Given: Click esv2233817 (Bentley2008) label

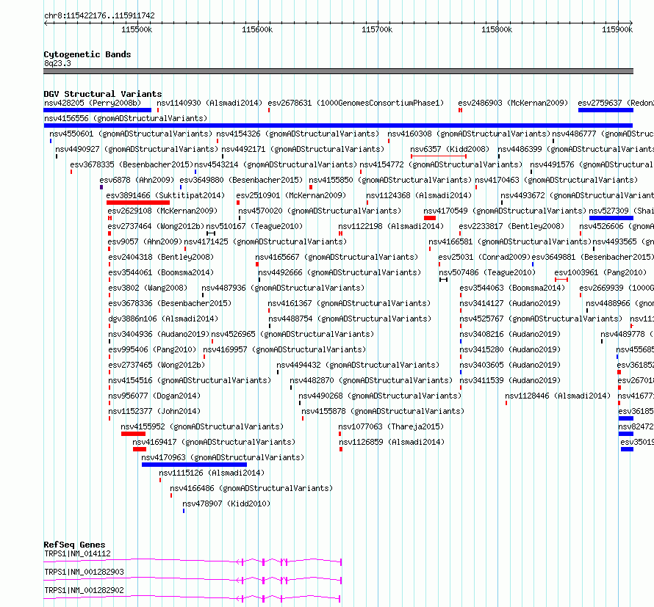Looking at the screenshot, I should pos(511,226).
